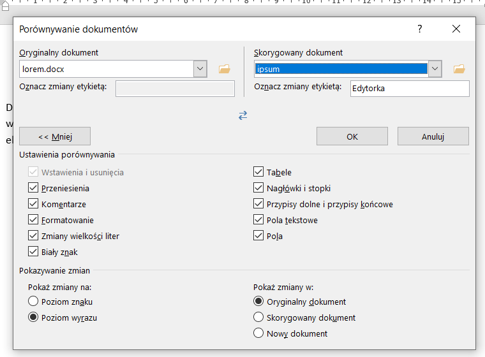The image size is (485, 357).
Task: Choose the Nowy dokument radio option
Action: click(258, 333)
